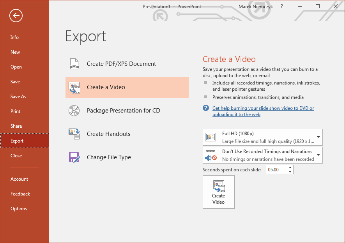Viewport: 345px width, 243px height.
Task: Select the Change File Type option
Action: click(x=127, y=157)
